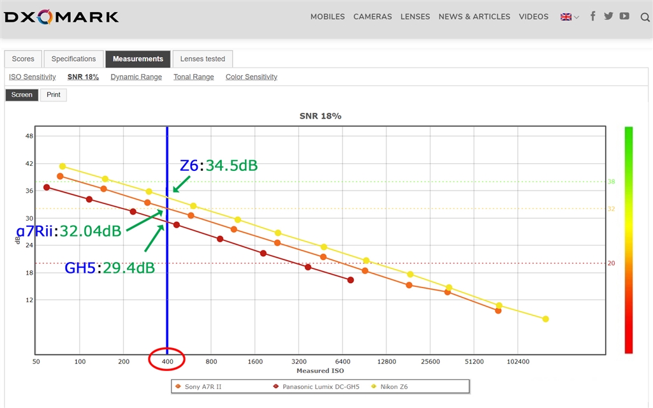The height and width of the screenshot is (408, 653).
Task: Click the 48 dB axis label
Action: point(29,136)
